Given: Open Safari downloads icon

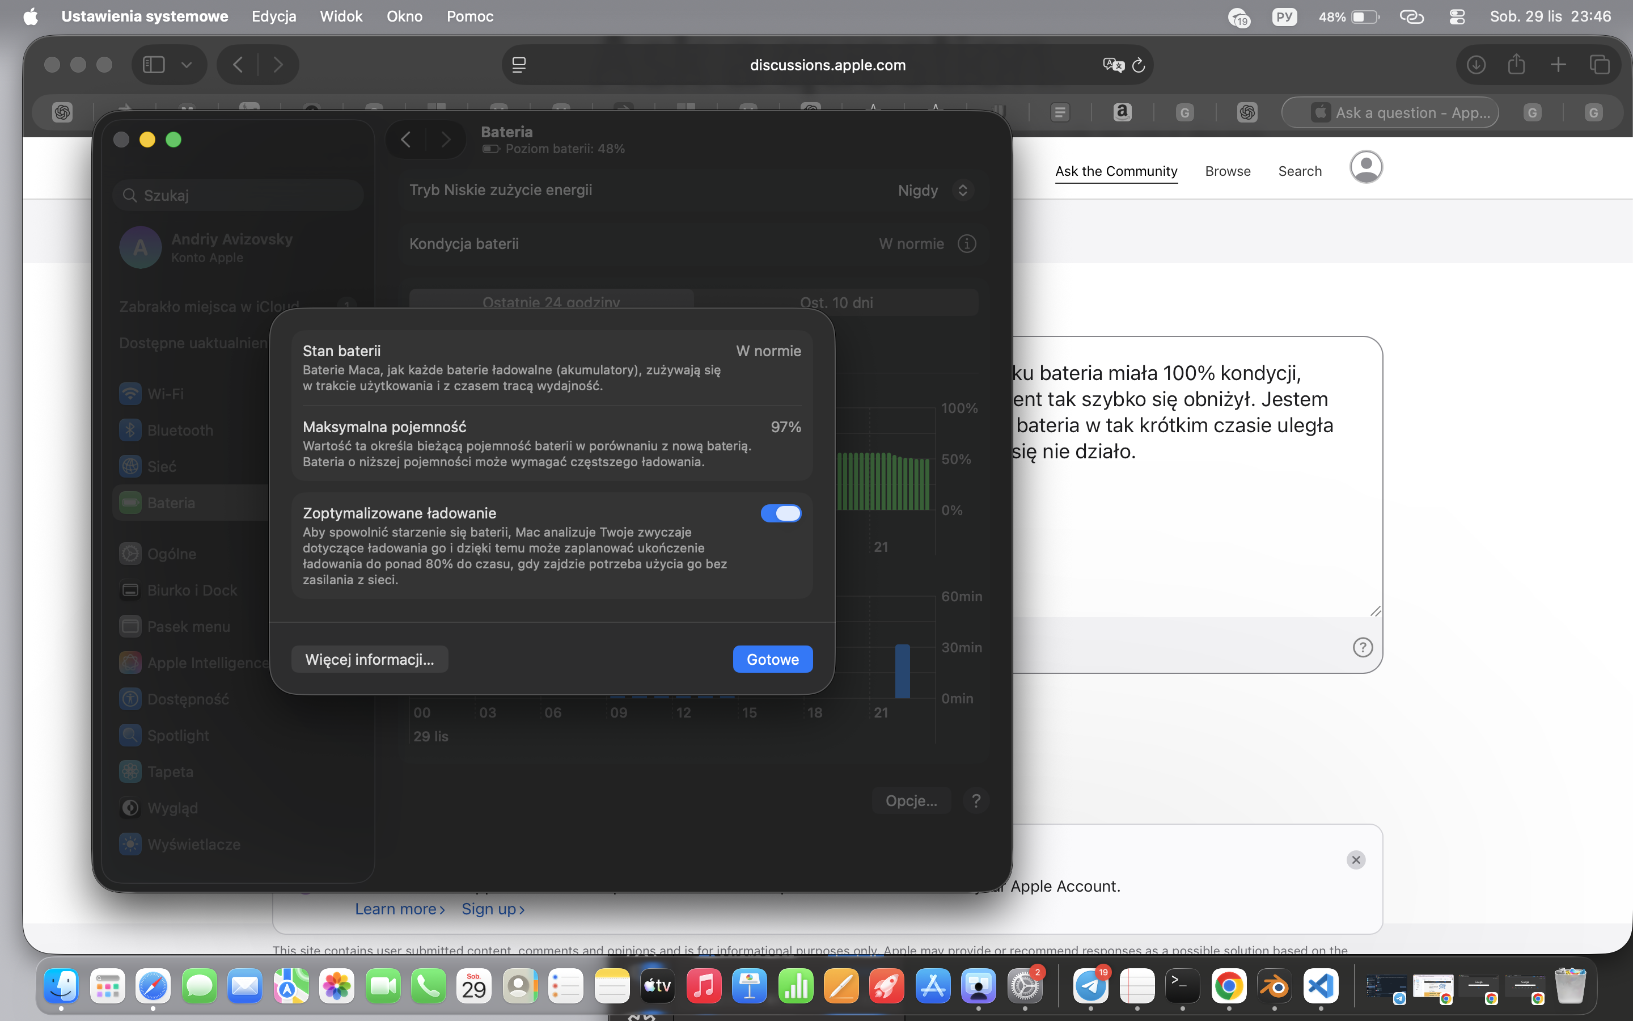Looking at the screenshot, I should click(1476, 65).
